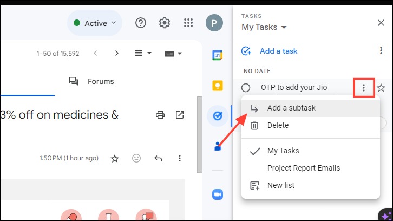Choose Delete from the task menu
This screenshot has width=393, height=221.
click(311, 125)
